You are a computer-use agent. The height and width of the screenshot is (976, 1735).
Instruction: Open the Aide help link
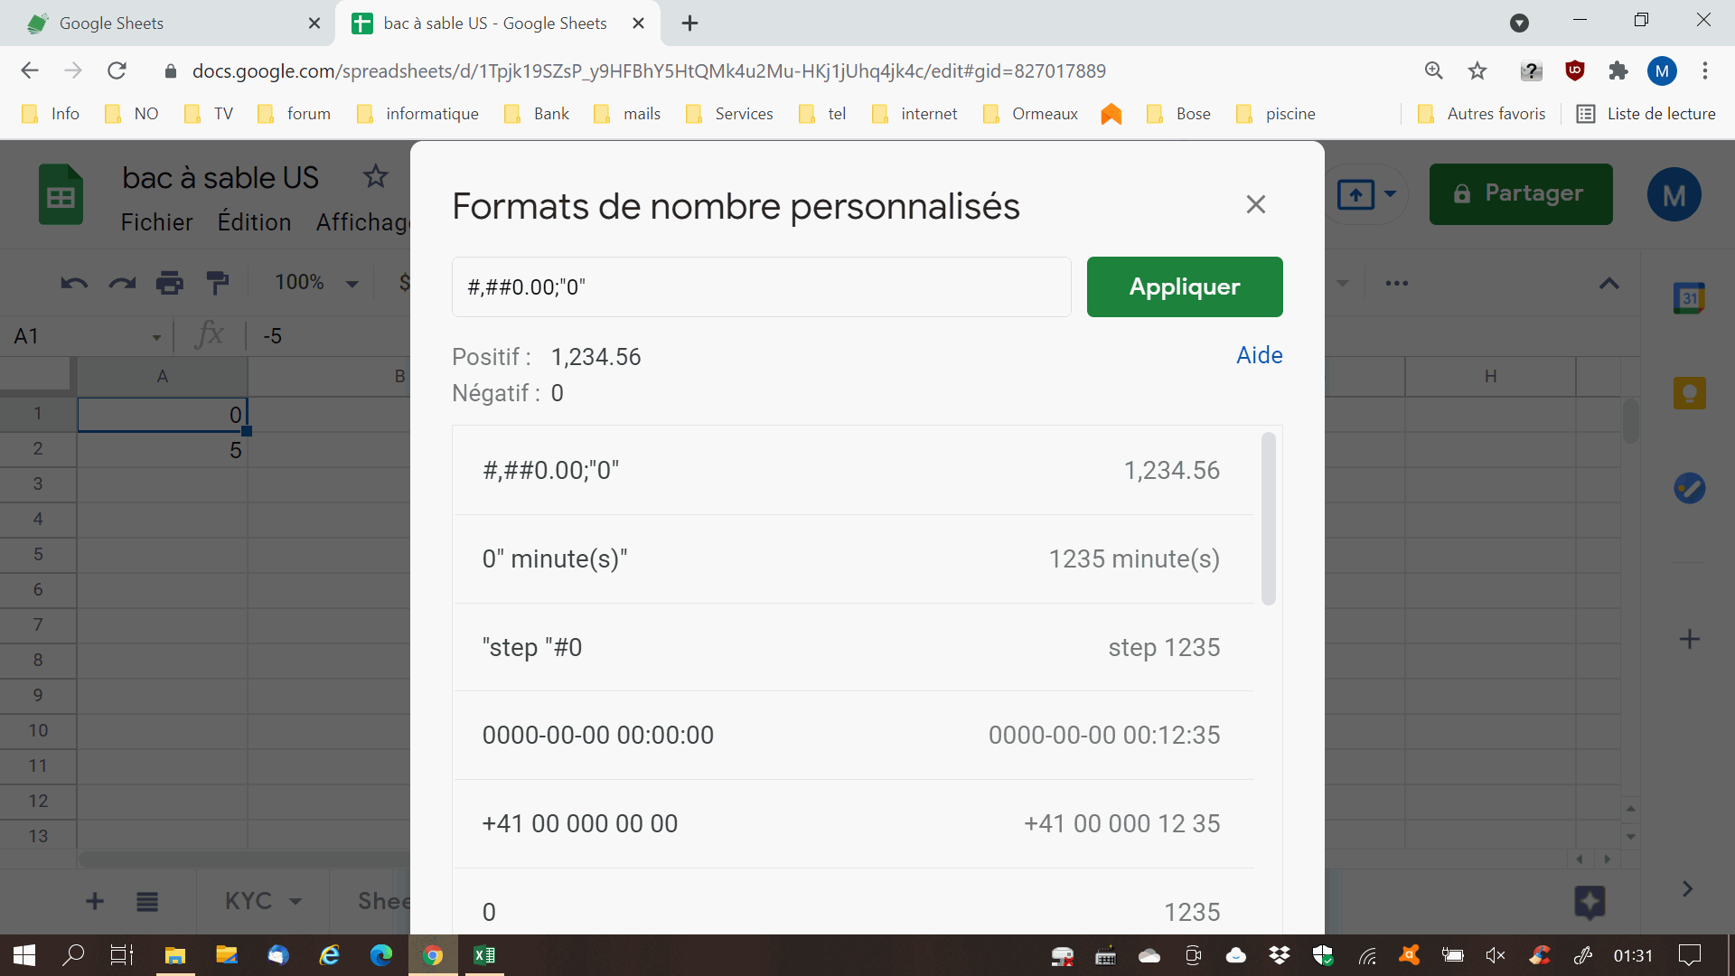point(1259,355)
